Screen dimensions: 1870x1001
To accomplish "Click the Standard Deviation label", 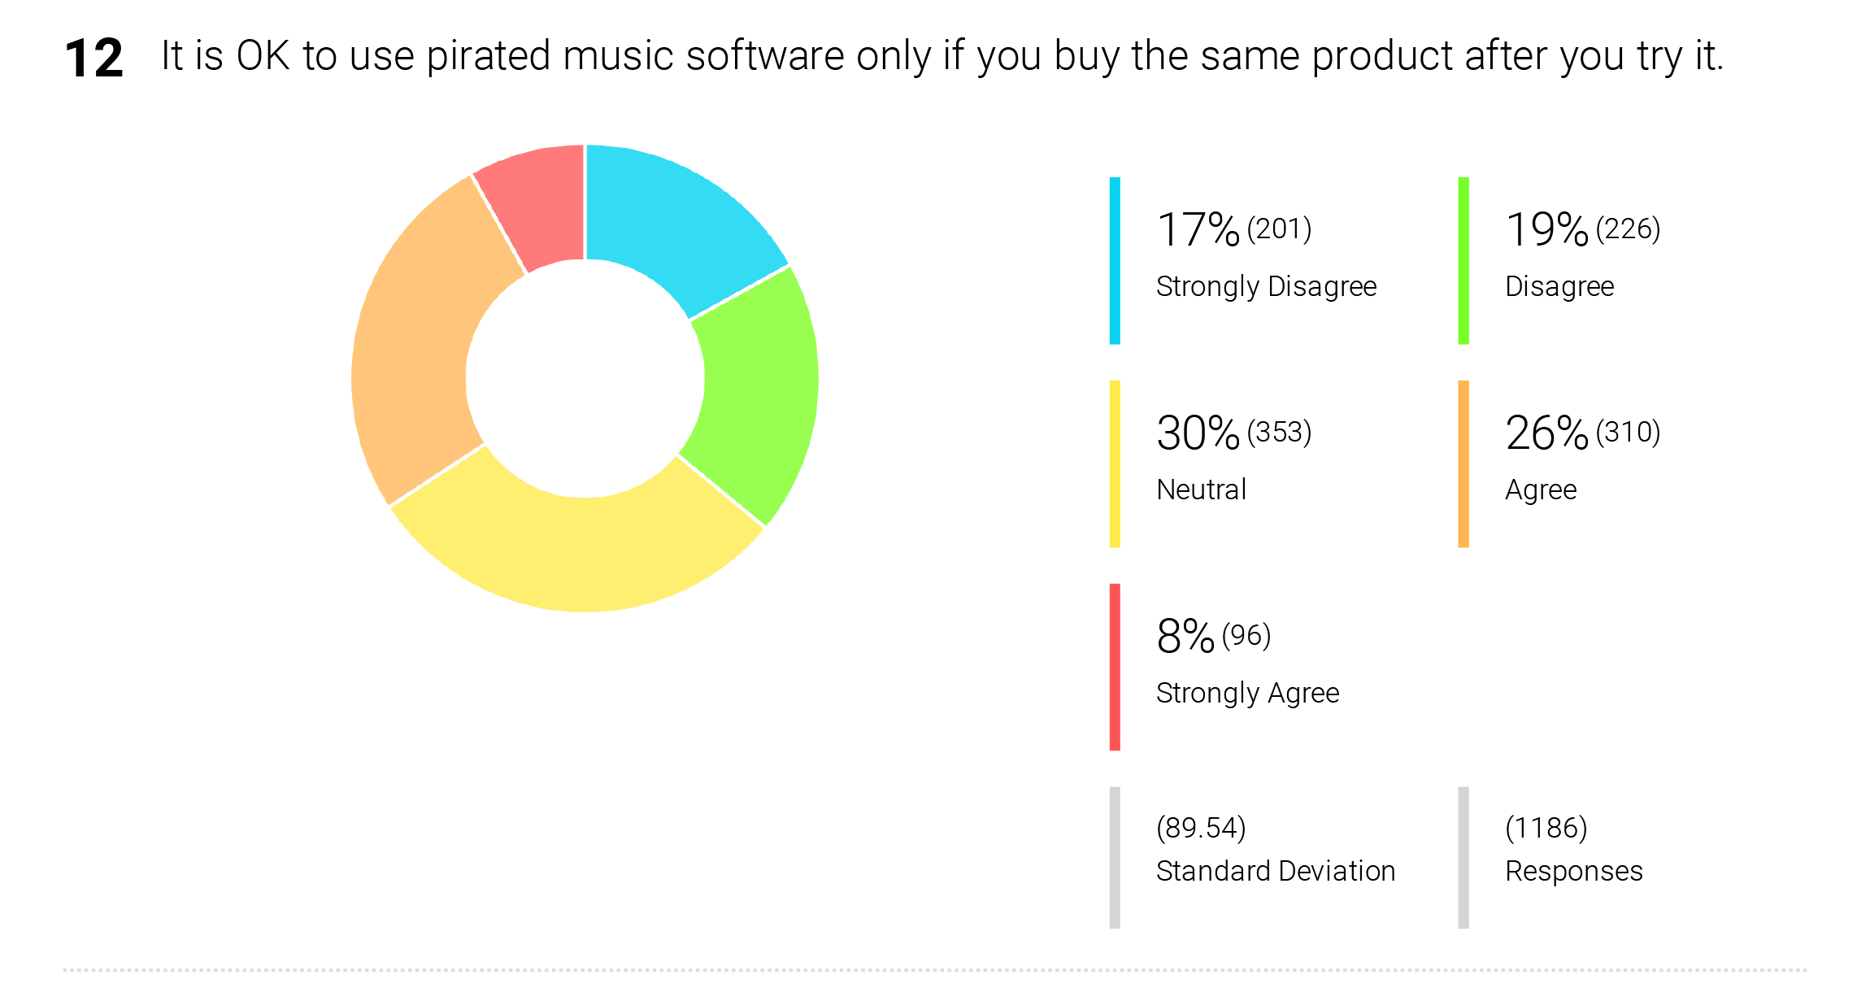I will pyautogui.click(x=1276, y=871).
